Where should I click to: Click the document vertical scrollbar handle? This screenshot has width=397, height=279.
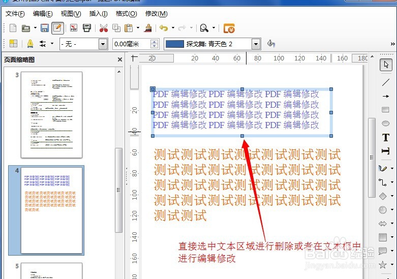(372, 157)
